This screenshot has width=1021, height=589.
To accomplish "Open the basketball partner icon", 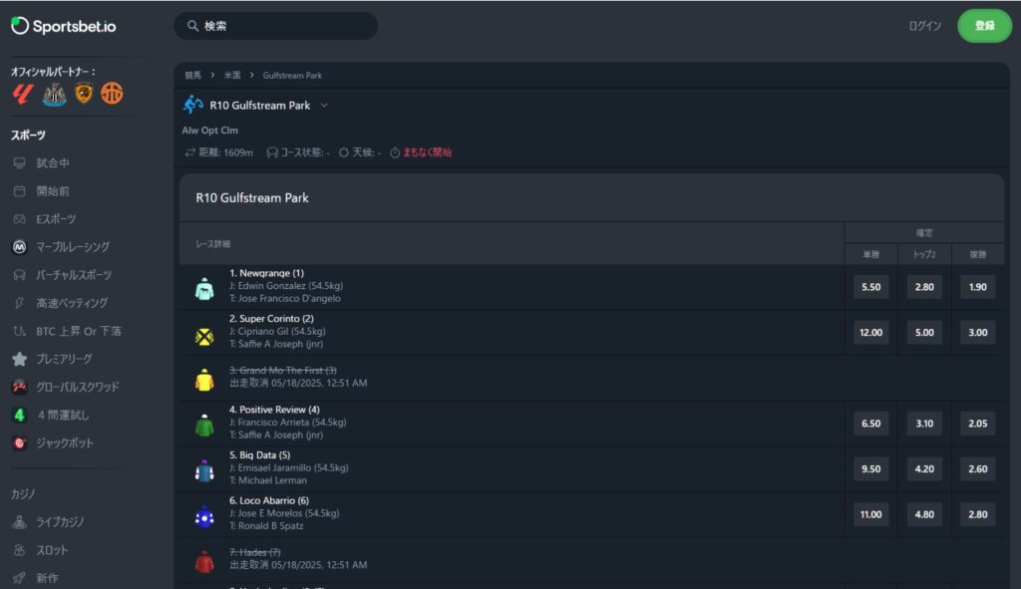I will [112, 93].
